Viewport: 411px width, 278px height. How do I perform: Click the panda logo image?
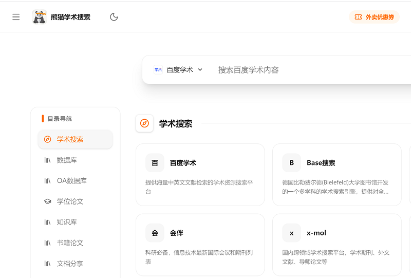[40, 17]
